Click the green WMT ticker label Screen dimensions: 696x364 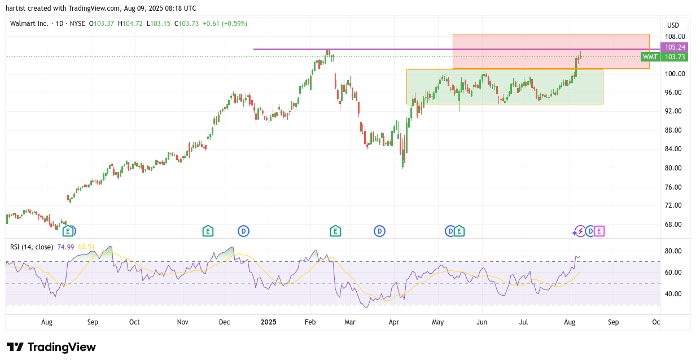650,57
